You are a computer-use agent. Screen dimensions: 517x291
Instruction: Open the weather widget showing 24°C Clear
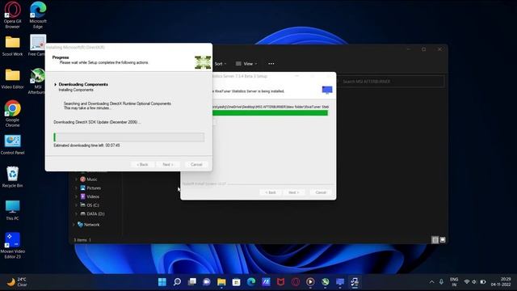click(17, 282)
